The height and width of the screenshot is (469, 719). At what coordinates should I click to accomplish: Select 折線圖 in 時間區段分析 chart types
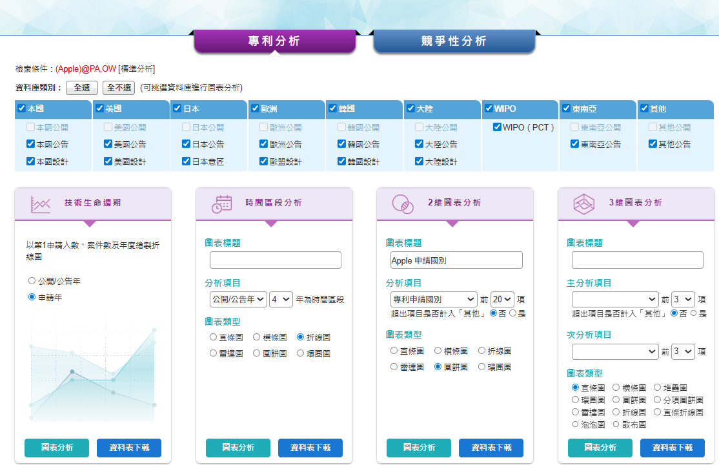click(x=300, y=337)
